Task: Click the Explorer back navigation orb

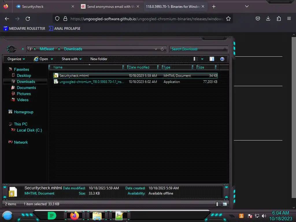Action: pos(12,49)
